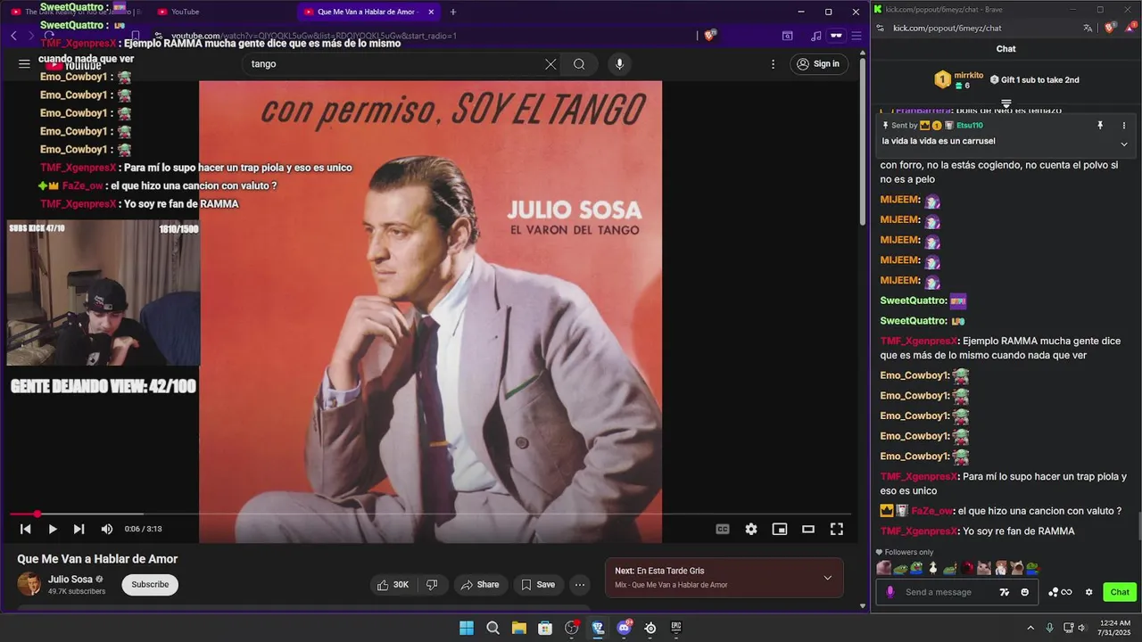1142x642 pixels.
Task: Mute the video volume
Action: click(x=107, y=529)
